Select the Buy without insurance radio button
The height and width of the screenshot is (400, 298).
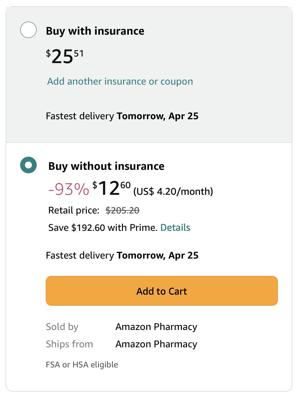[x=28, y=165]
